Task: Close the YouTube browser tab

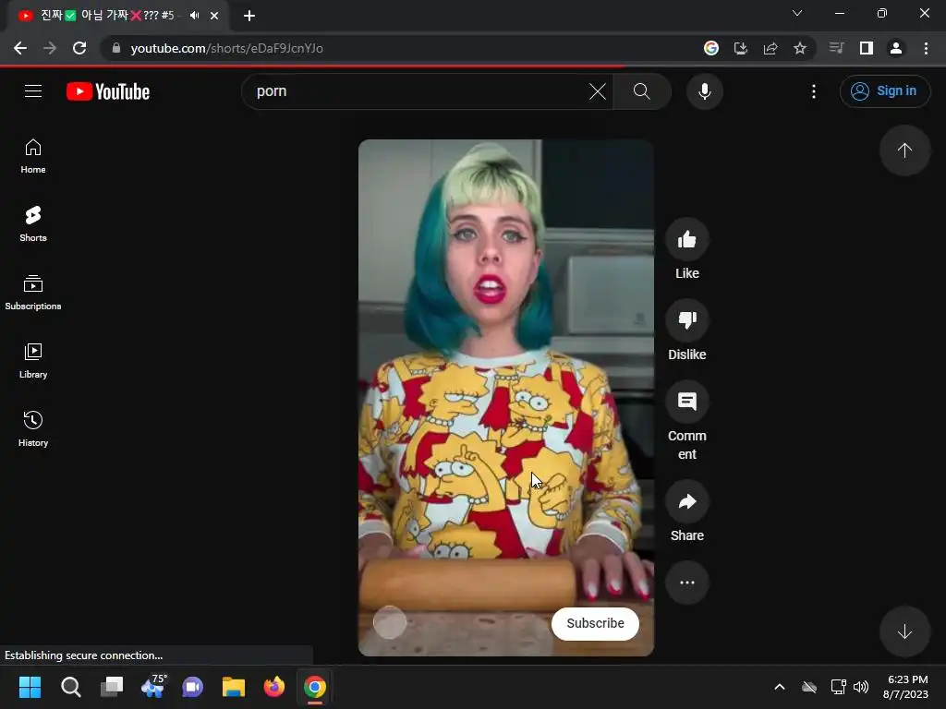Action: (214, 16)
